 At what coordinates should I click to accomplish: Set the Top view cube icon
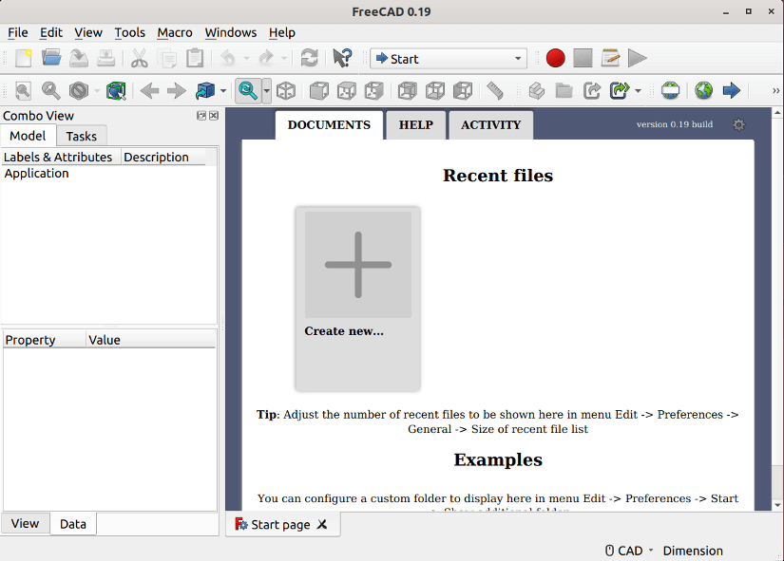pos(347,91)
